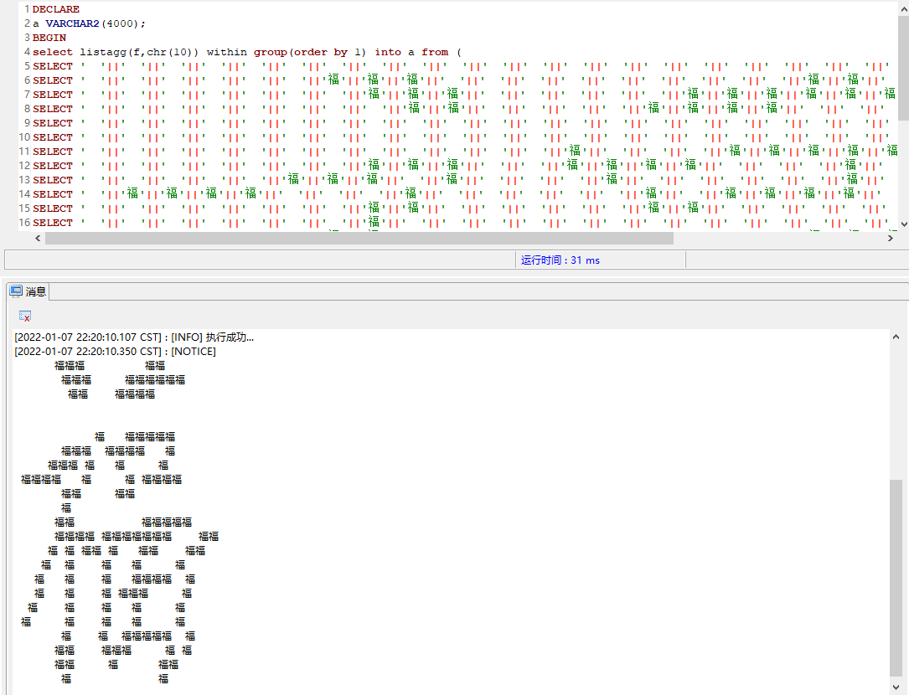Click 'into' keyword on line 4
The image size is (909, 695).
[x=388, y=52]
